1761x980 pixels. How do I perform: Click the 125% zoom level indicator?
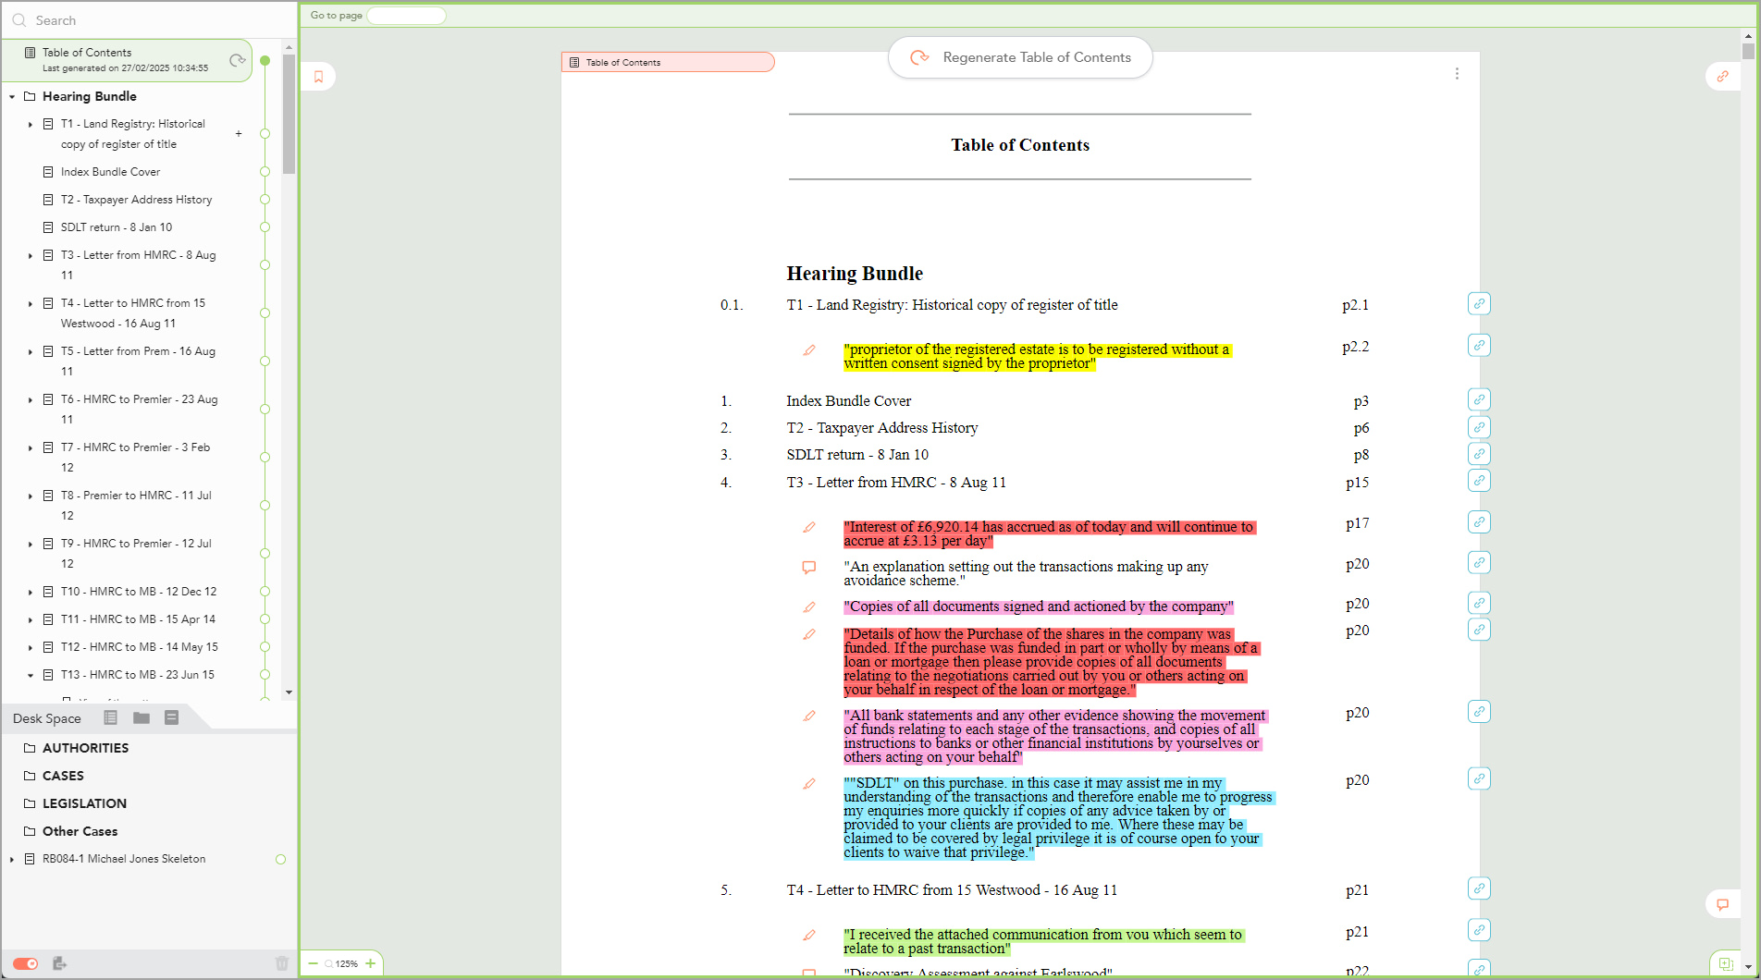click(x=346, y=963)
